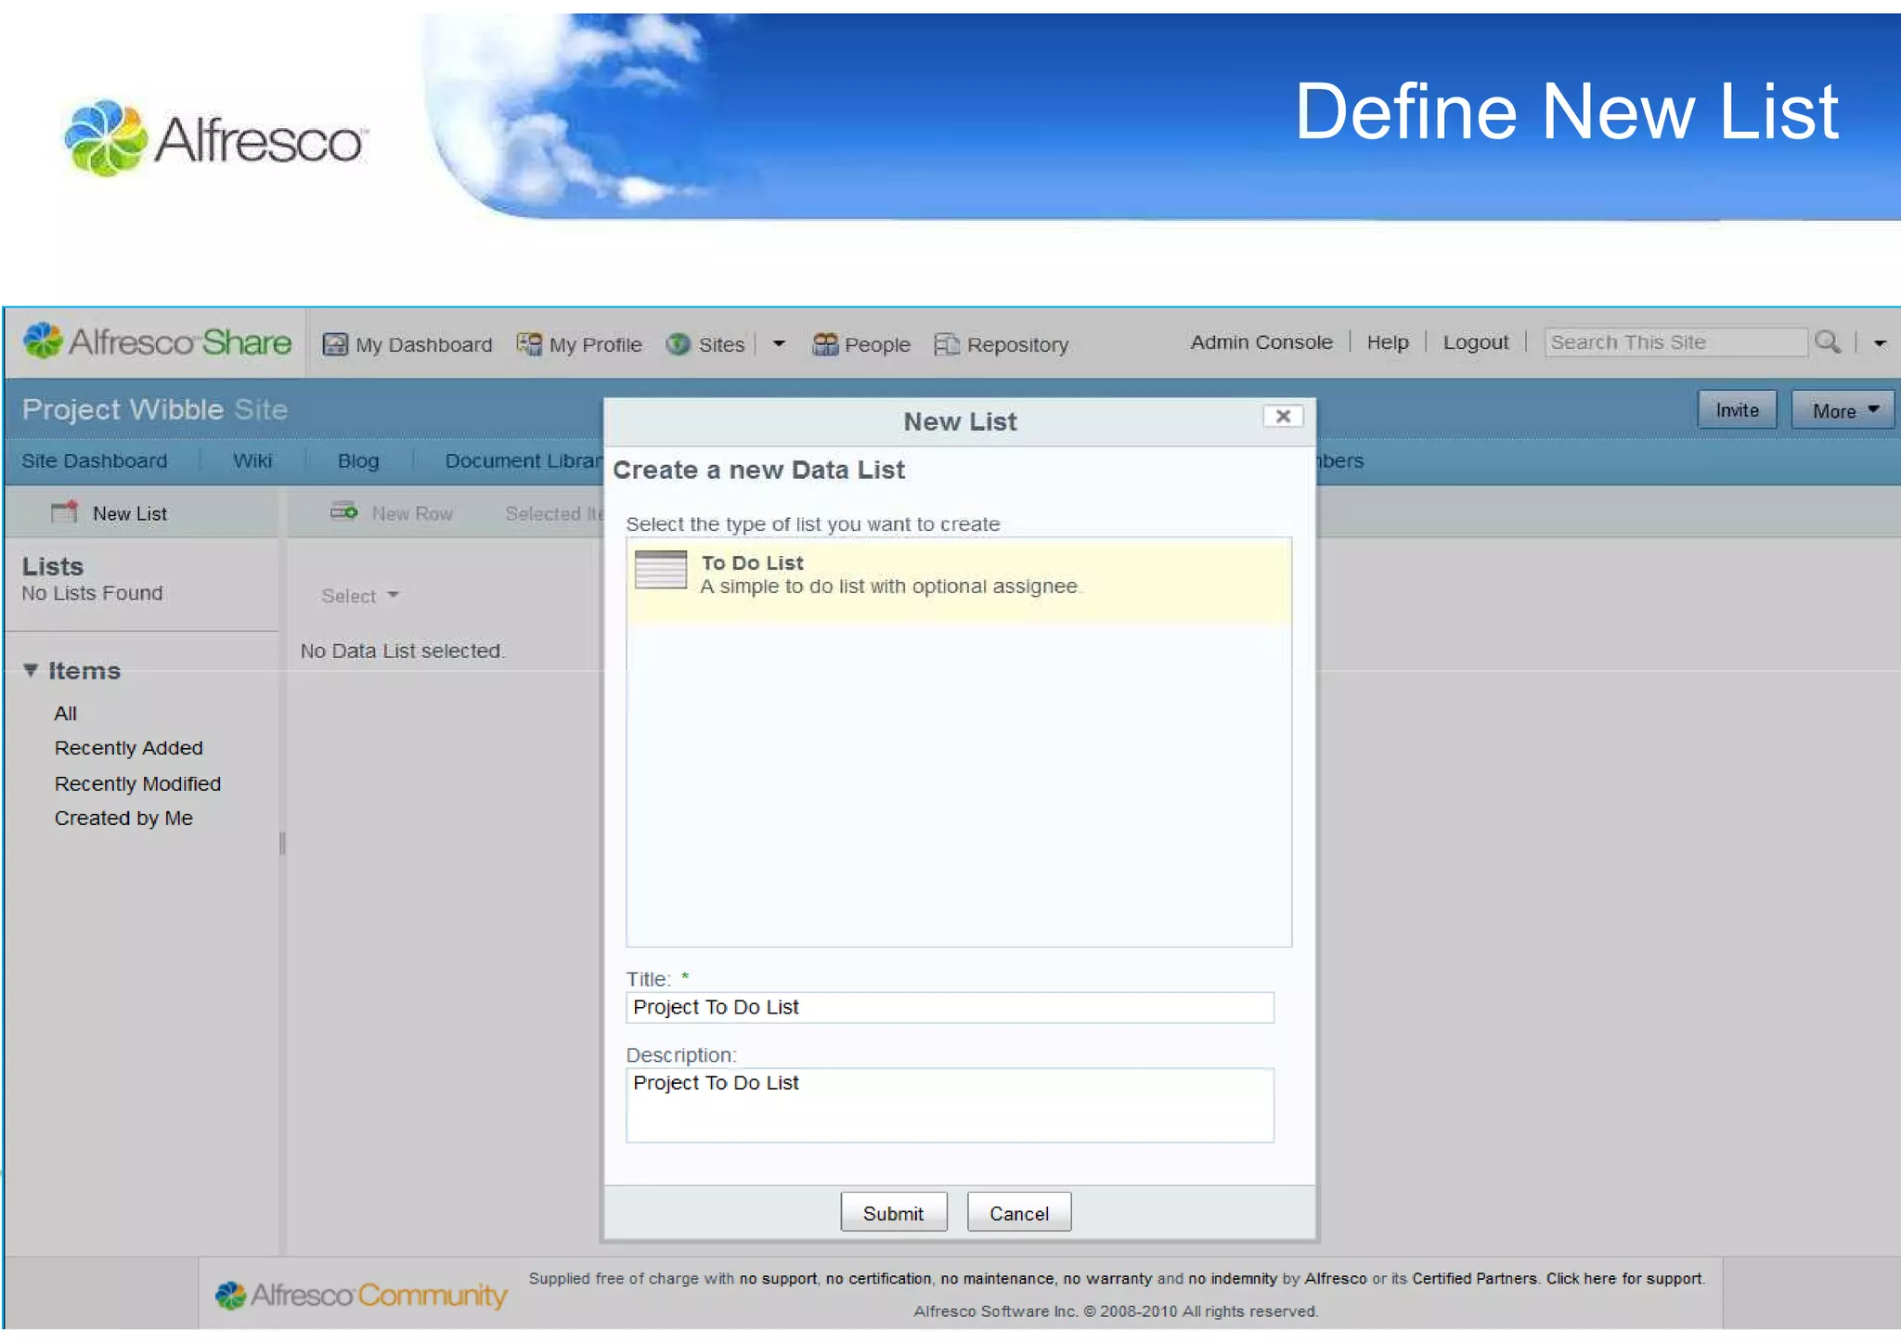Click the Sites globe icon
1901x1343 pixels.
click(x=679, y=344)
